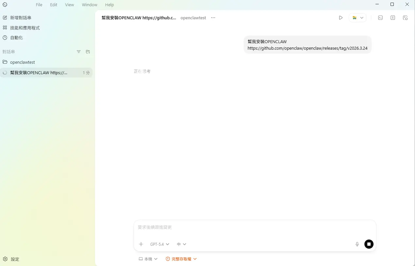Select the openclawtest folder in sidebar

pos(22,62)
